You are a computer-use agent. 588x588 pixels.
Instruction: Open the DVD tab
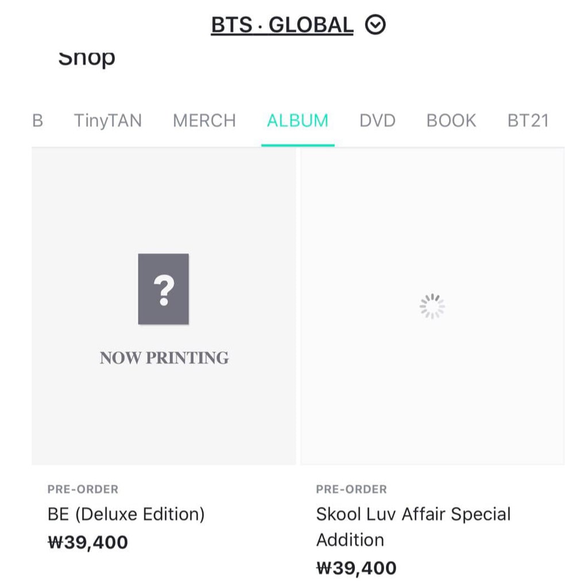pyautogui.click(x=377, y=121)
